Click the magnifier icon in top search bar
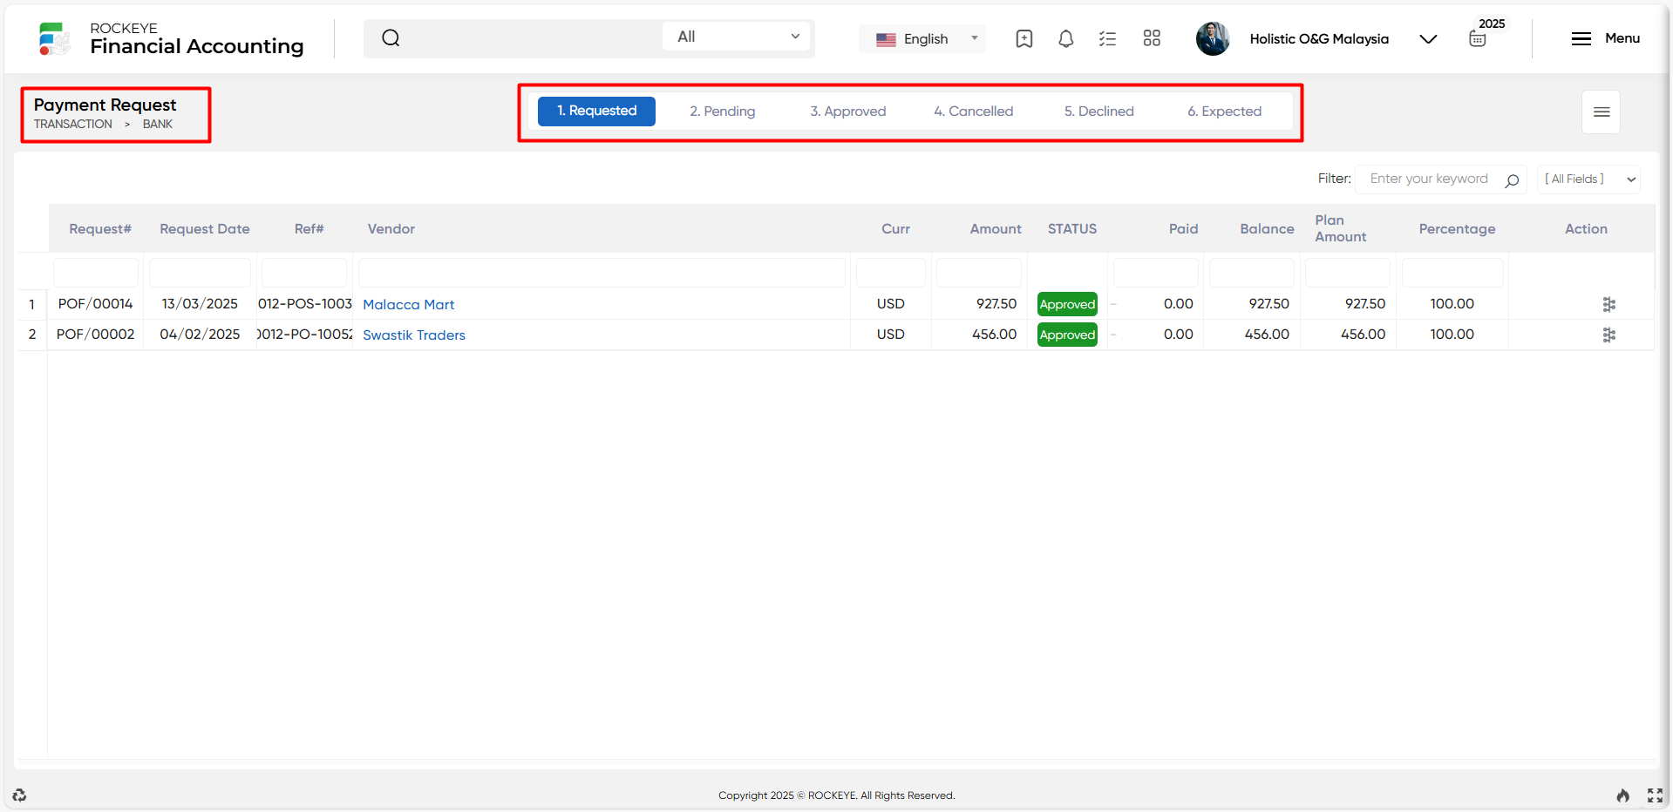The image size is (1673, 812). click(391, 37)
